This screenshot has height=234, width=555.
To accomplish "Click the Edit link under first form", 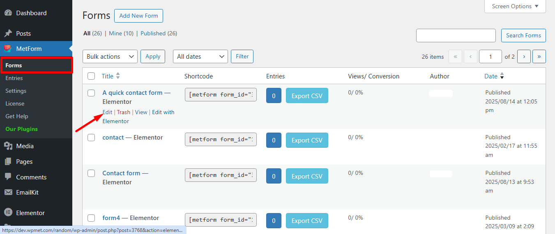I will tap(107, 112).
